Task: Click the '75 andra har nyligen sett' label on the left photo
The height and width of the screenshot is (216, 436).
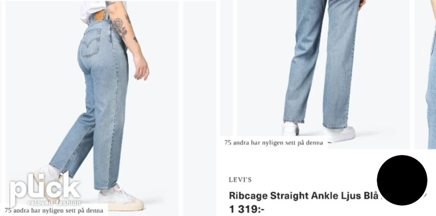Action: pos(54,210)
